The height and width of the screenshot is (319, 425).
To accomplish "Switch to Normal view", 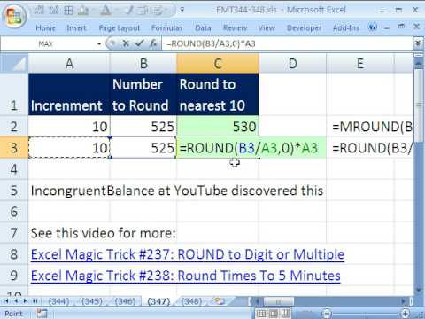I will click(x=261, y=314).
